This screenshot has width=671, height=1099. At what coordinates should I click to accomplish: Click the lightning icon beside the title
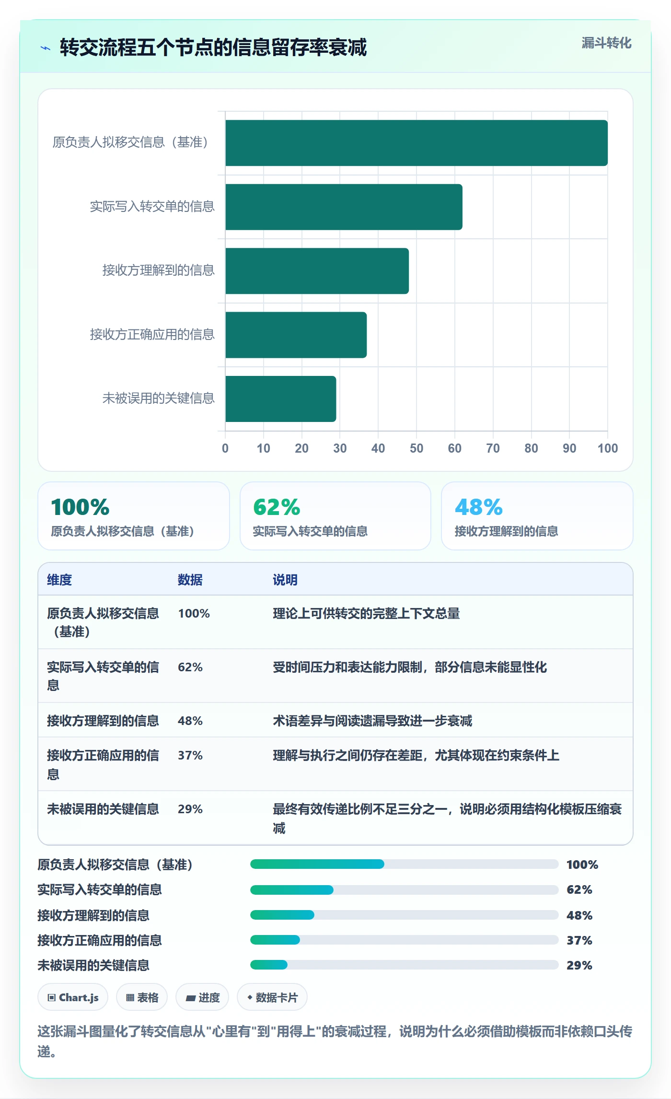[x=46, y=48]
